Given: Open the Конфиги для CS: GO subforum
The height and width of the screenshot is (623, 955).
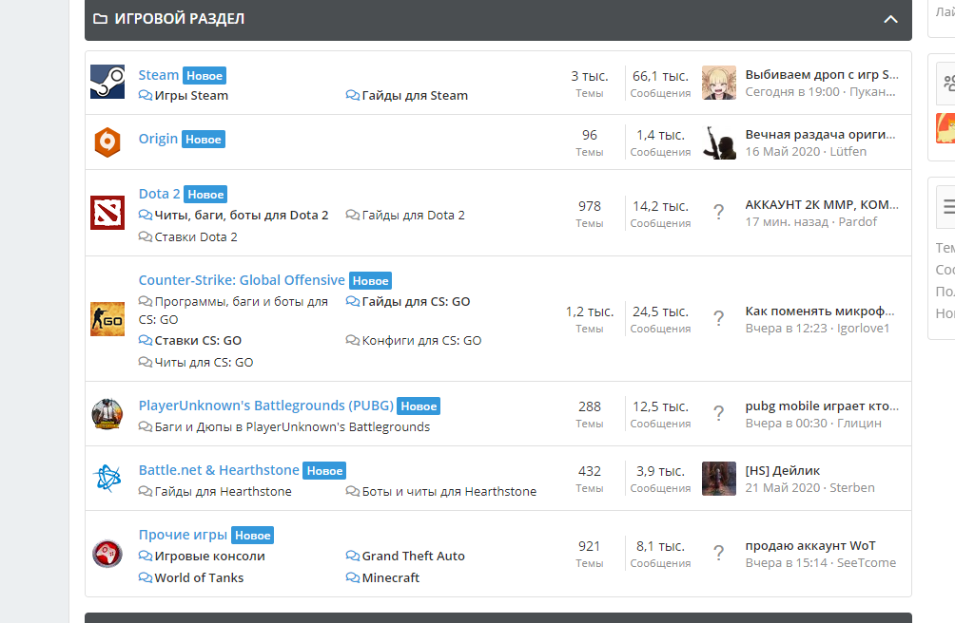Looking at the screenshot, I should (421, 340).
